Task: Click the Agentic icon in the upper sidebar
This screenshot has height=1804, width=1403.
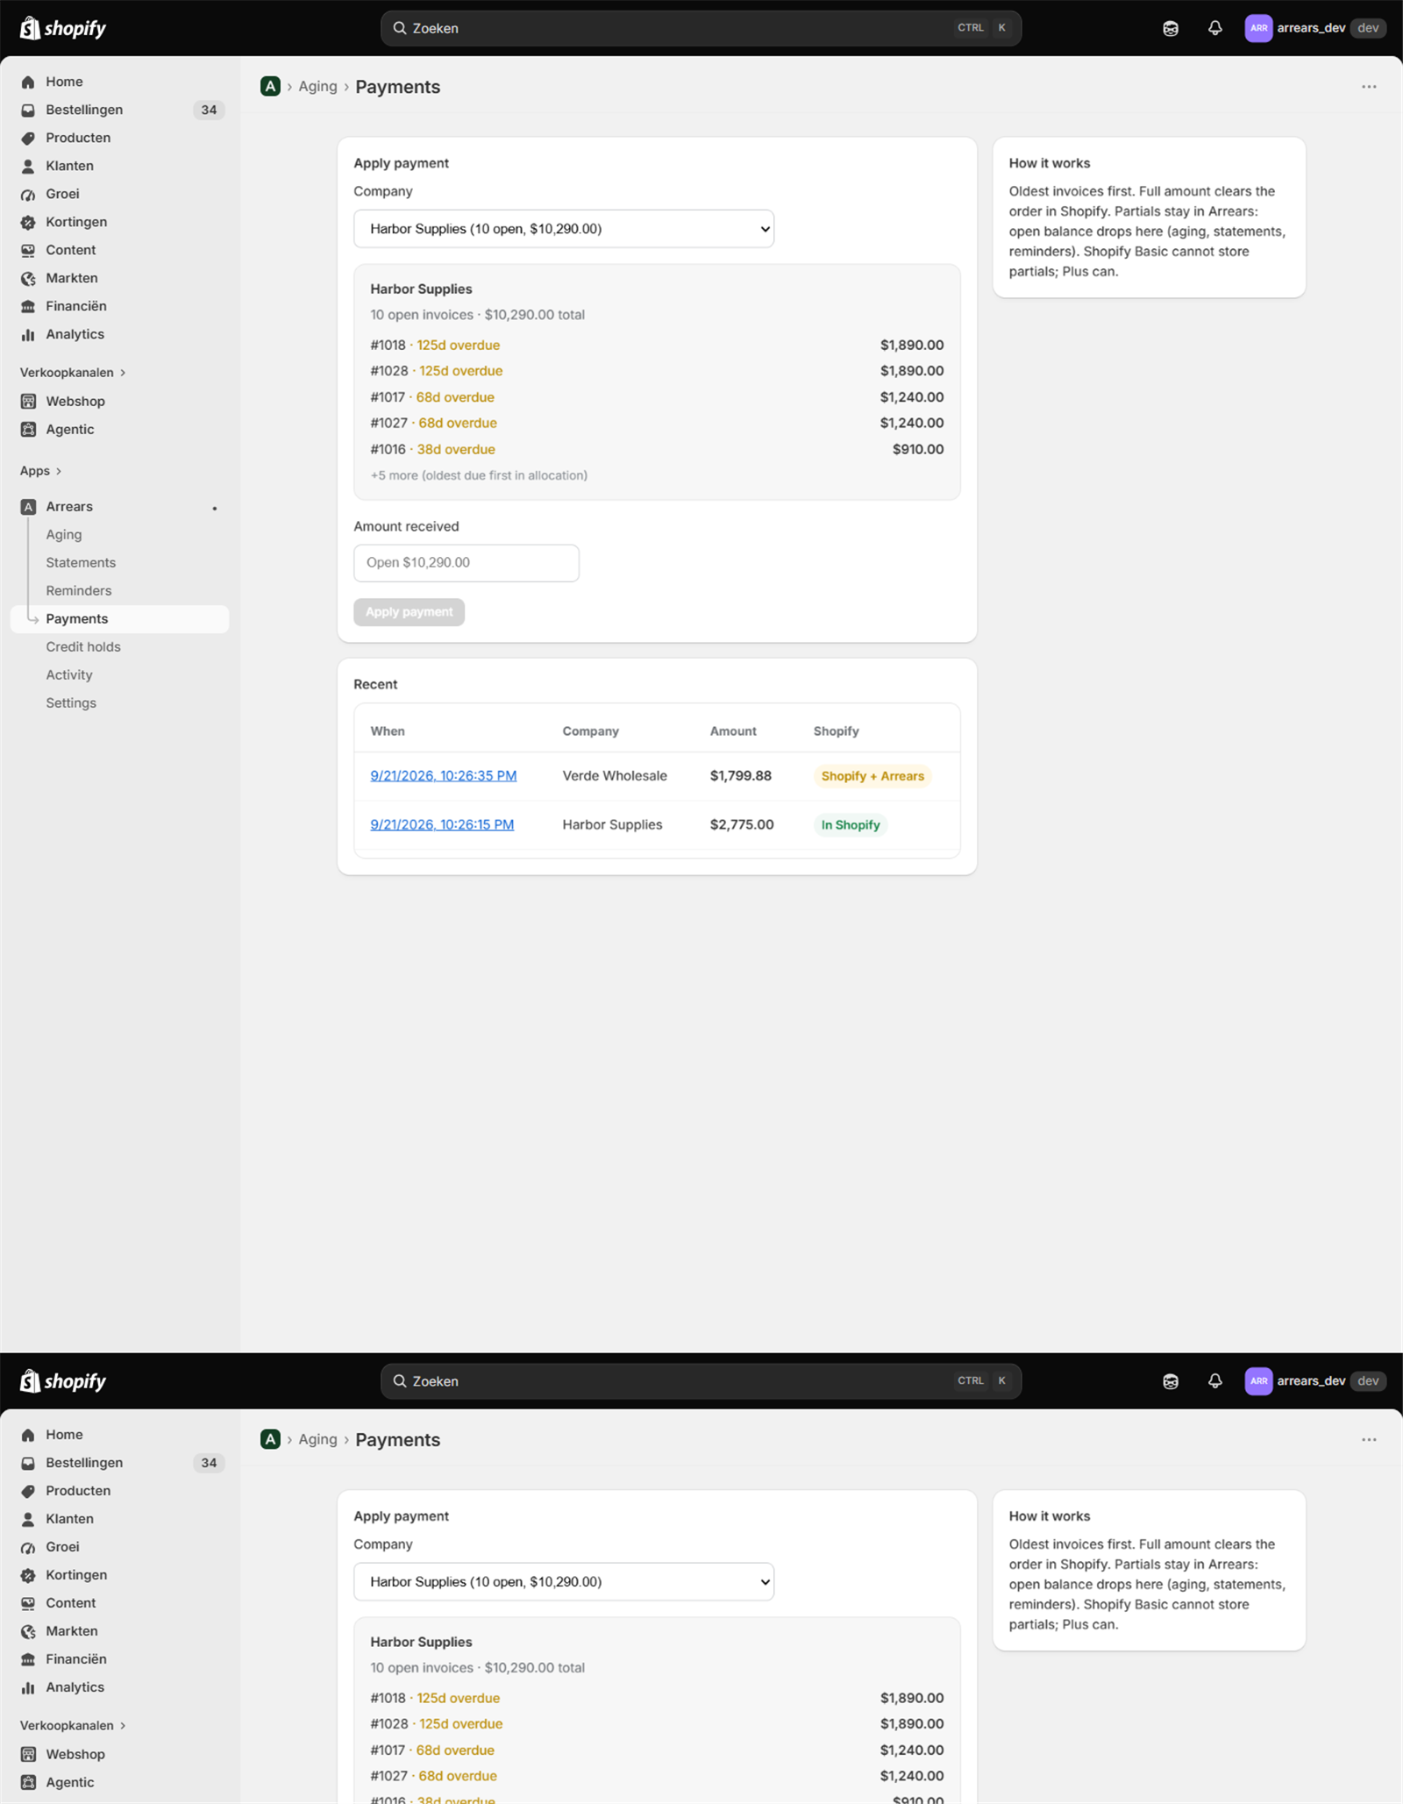Action: [x=28, y=429]
